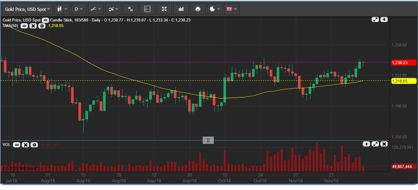
Task: Open the candlestick chart type dropdown
Action: click(63, 9)
